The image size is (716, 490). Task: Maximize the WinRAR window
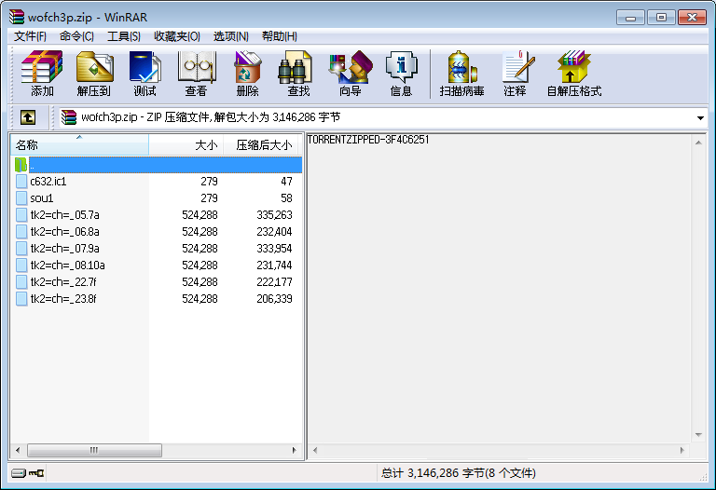(661, 18)
